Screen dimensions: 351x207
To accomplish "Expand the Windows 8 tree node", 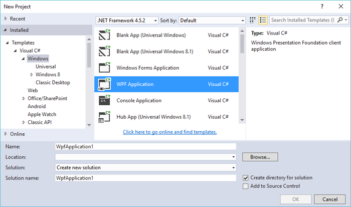I will click(x=32, y=75).
